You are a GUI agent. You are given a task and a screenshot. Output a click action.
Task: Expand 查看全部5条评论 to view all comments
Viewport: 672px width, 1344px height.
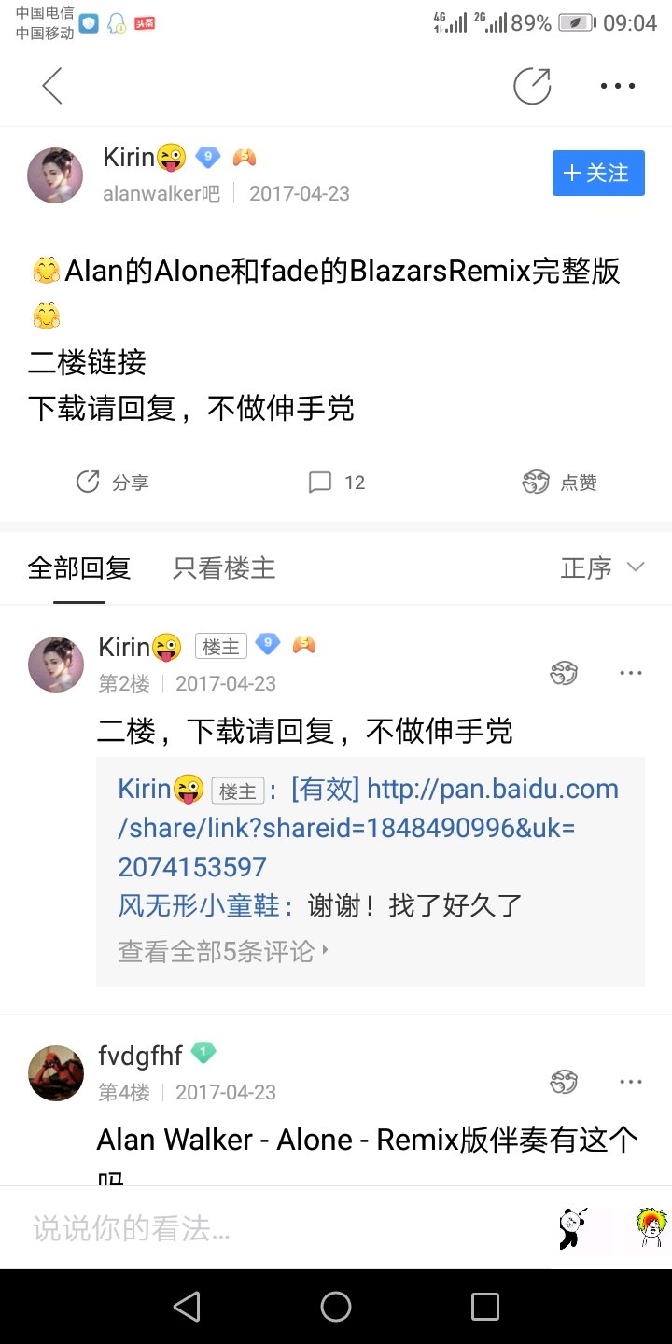coord(223,951)
